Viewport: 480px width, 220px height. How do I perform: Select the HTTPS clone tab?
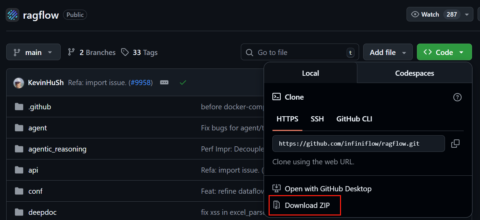(287, 119)
